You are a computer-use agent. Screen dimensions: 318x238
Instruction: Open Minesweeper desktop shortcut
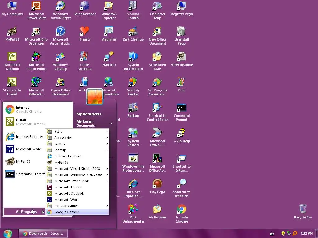coord(85,8)
